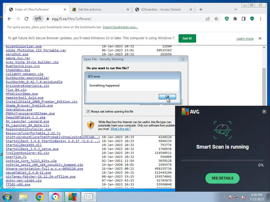This screenshot has height=202, width=270.
Task: Dismiss the AVG update notification bar
Action: [x=260, y=38]
